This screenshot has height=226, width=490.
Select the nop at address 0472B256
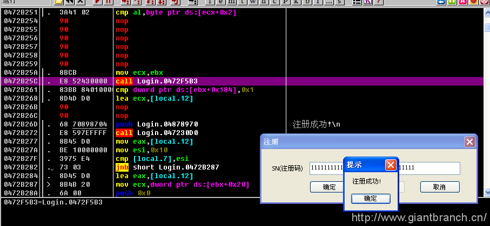point(122,38)
